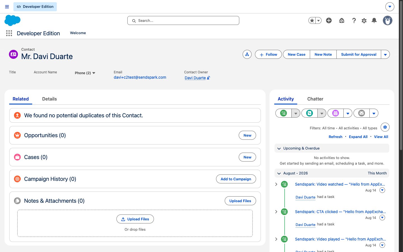Screen dimensions: 403x252
Task: Click the Contact record icon beside the name
Action: [13, 54]
